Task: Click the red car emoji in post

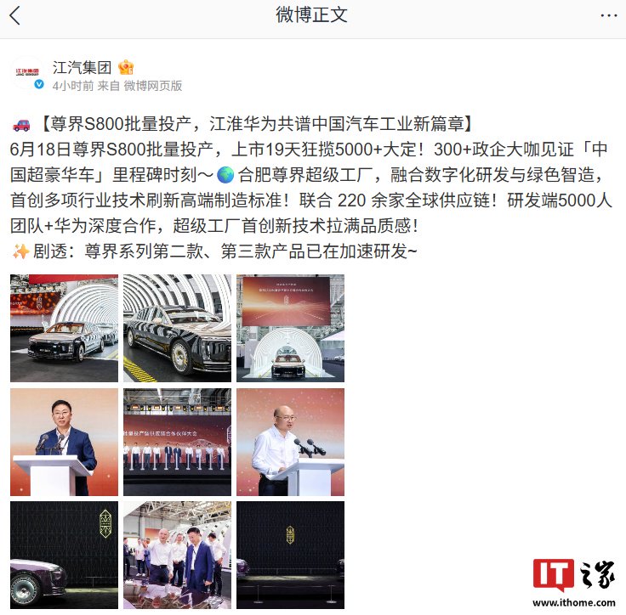Action: pos(21,125)
